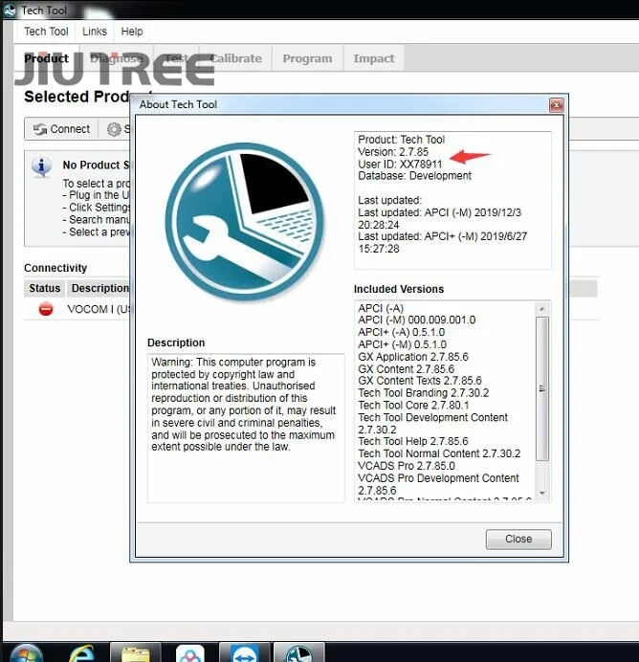Open the Settings gear icon
The height and width of the screenshot is (662, 639).
(x=114, y=129)
